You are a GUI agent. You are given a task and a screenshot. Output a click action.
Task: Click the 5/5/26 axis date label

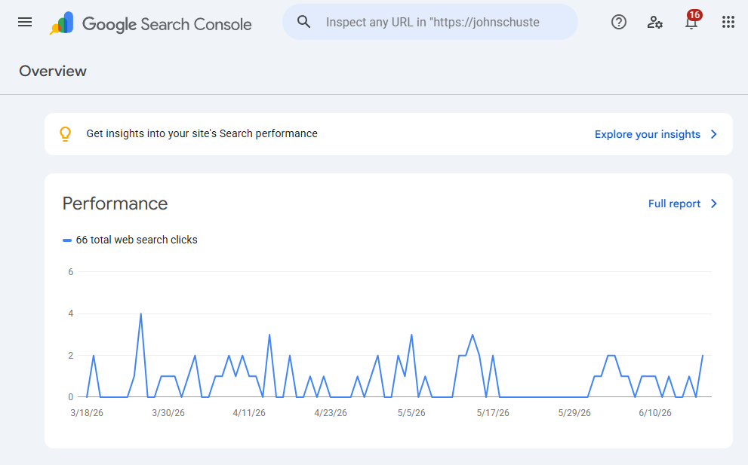click(411, 412)
